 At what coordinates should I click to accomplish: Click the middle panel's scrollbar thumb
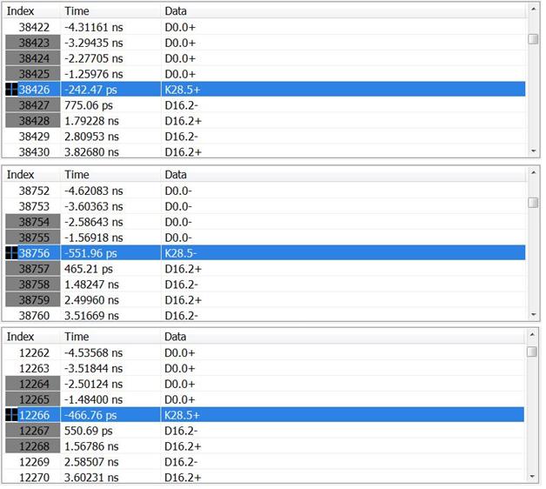(533, 202)
